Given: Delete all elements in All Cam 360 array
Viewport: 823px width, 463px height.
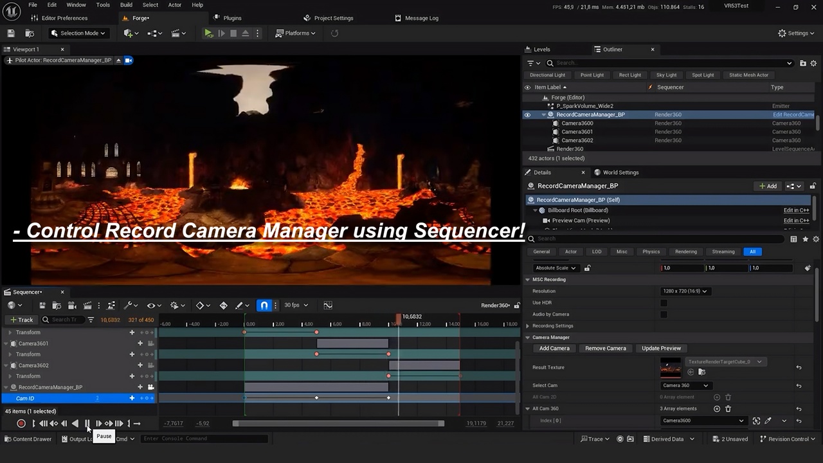Looking at the screenshot, I should pos(728,408).
